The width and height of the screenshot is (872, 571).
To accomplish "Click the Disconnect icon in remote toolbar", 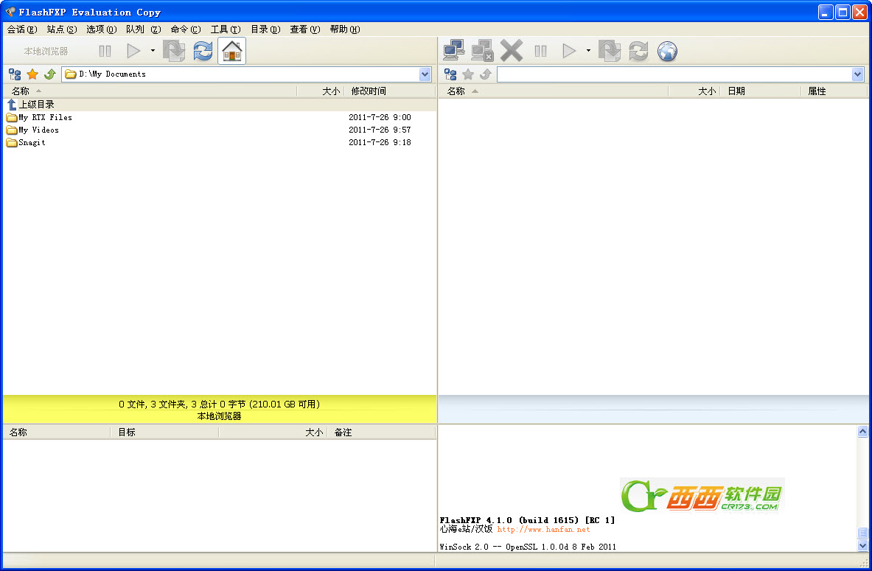I will click(x=482, y=51).
